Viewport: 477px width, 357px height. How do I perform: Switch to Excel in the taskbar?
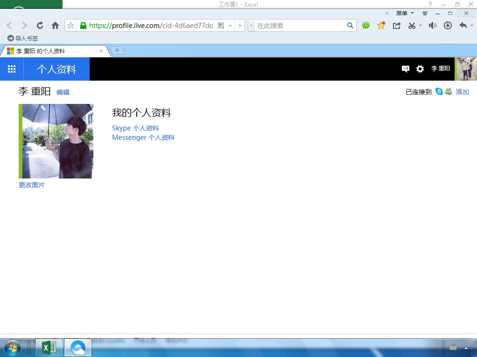49,348
